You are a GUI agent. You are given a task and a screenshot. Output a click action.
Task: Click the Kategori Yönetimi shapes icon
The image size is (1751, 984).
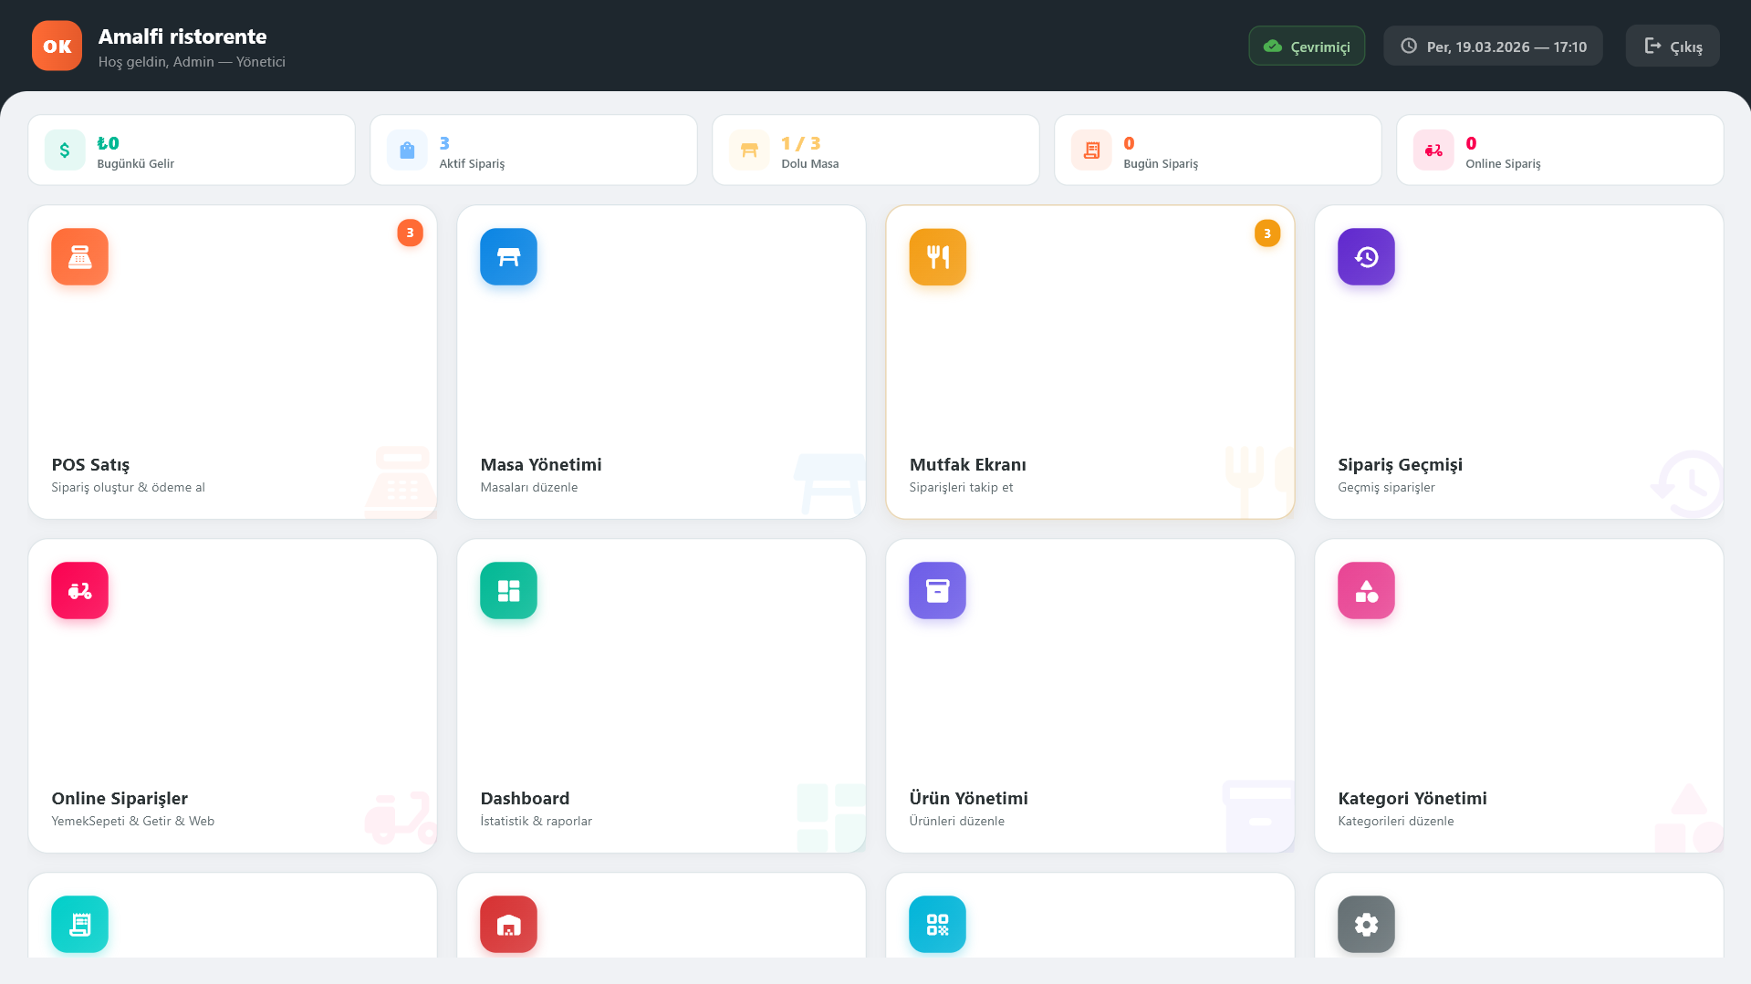(x=1365, y=590)
